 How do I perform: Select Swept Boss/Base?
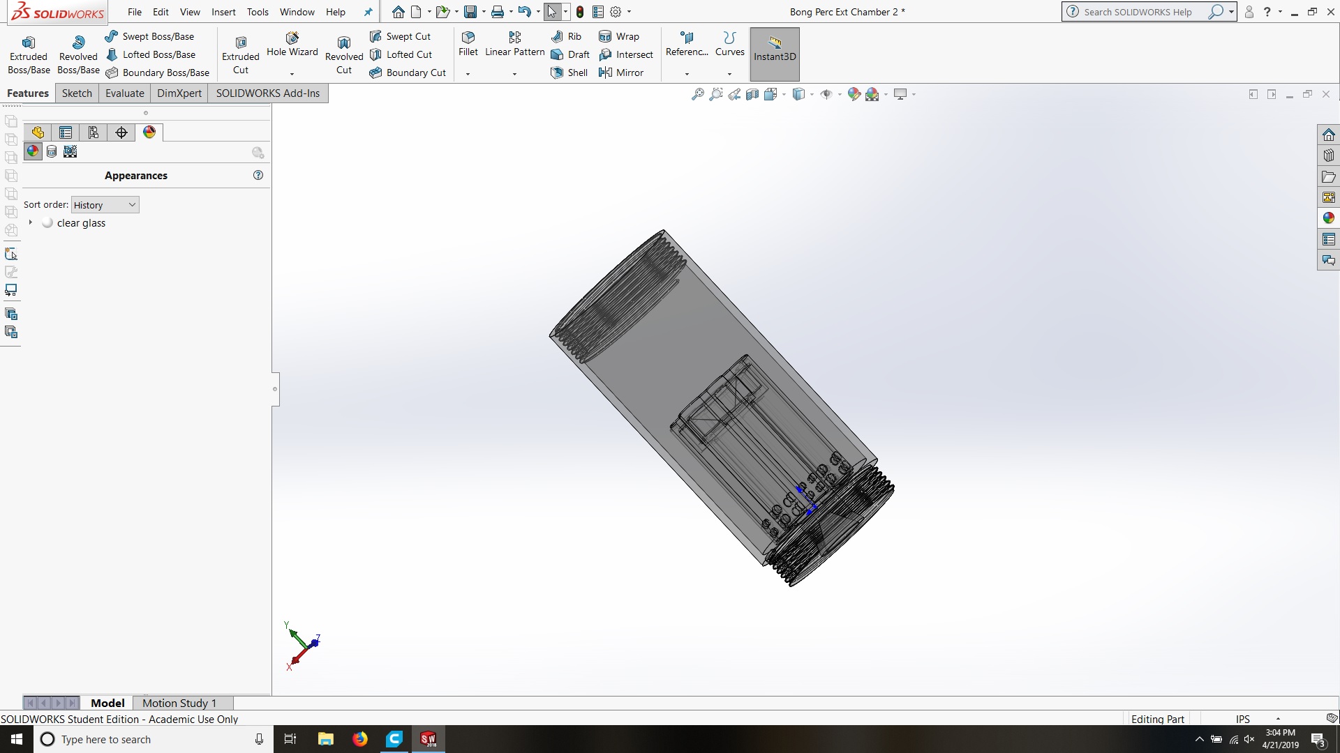(149, 36)
